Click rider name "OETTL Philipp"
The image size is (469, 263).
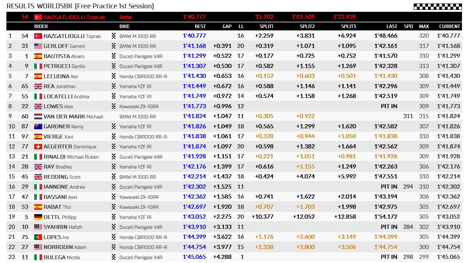pyautogui.click(x=60, y=217)
